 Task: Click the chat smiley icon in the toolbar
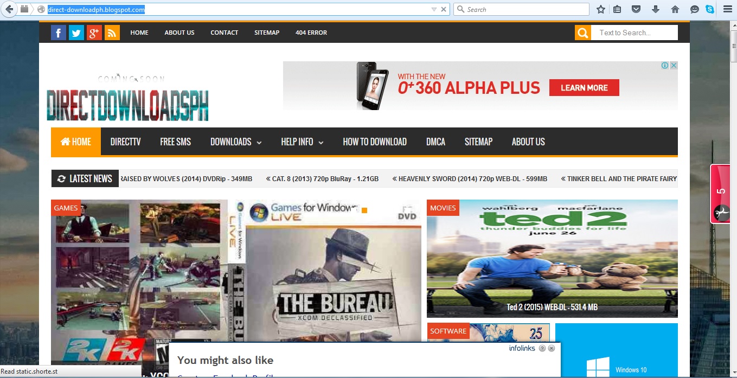tap(695, 9)
